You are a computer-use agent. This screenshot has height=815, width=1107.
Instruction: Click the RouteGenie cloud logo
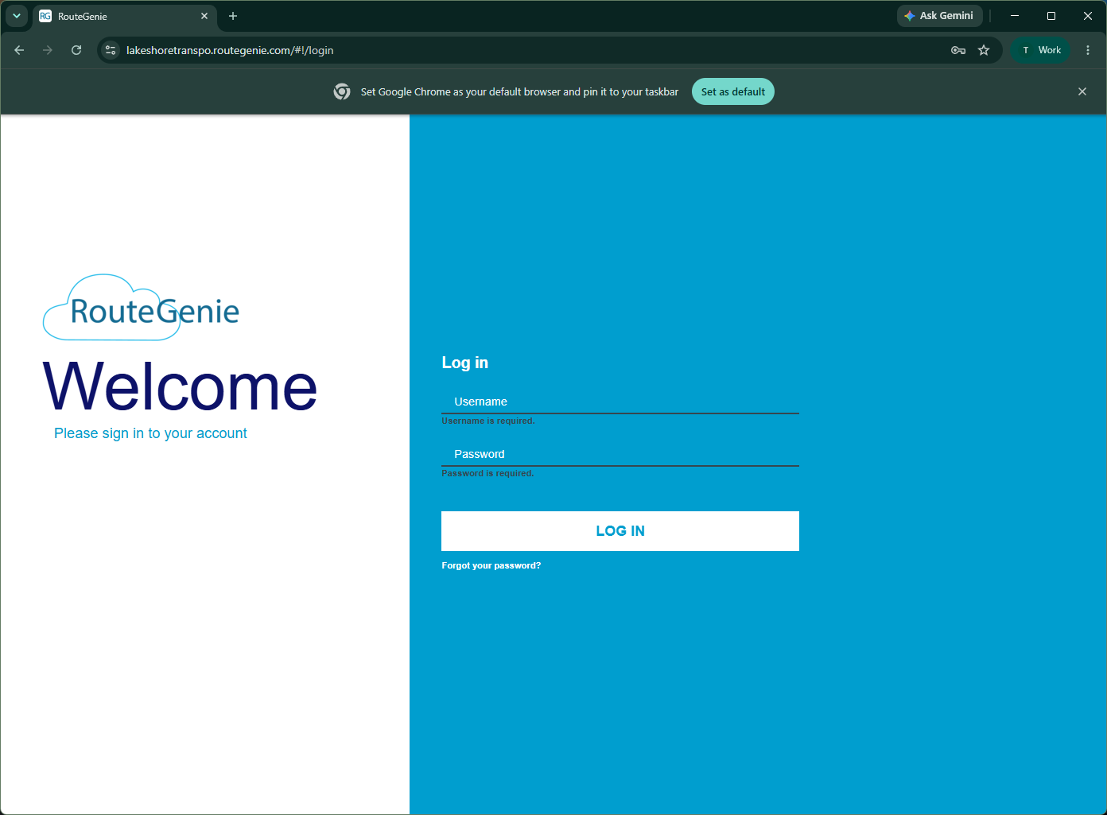141,308
